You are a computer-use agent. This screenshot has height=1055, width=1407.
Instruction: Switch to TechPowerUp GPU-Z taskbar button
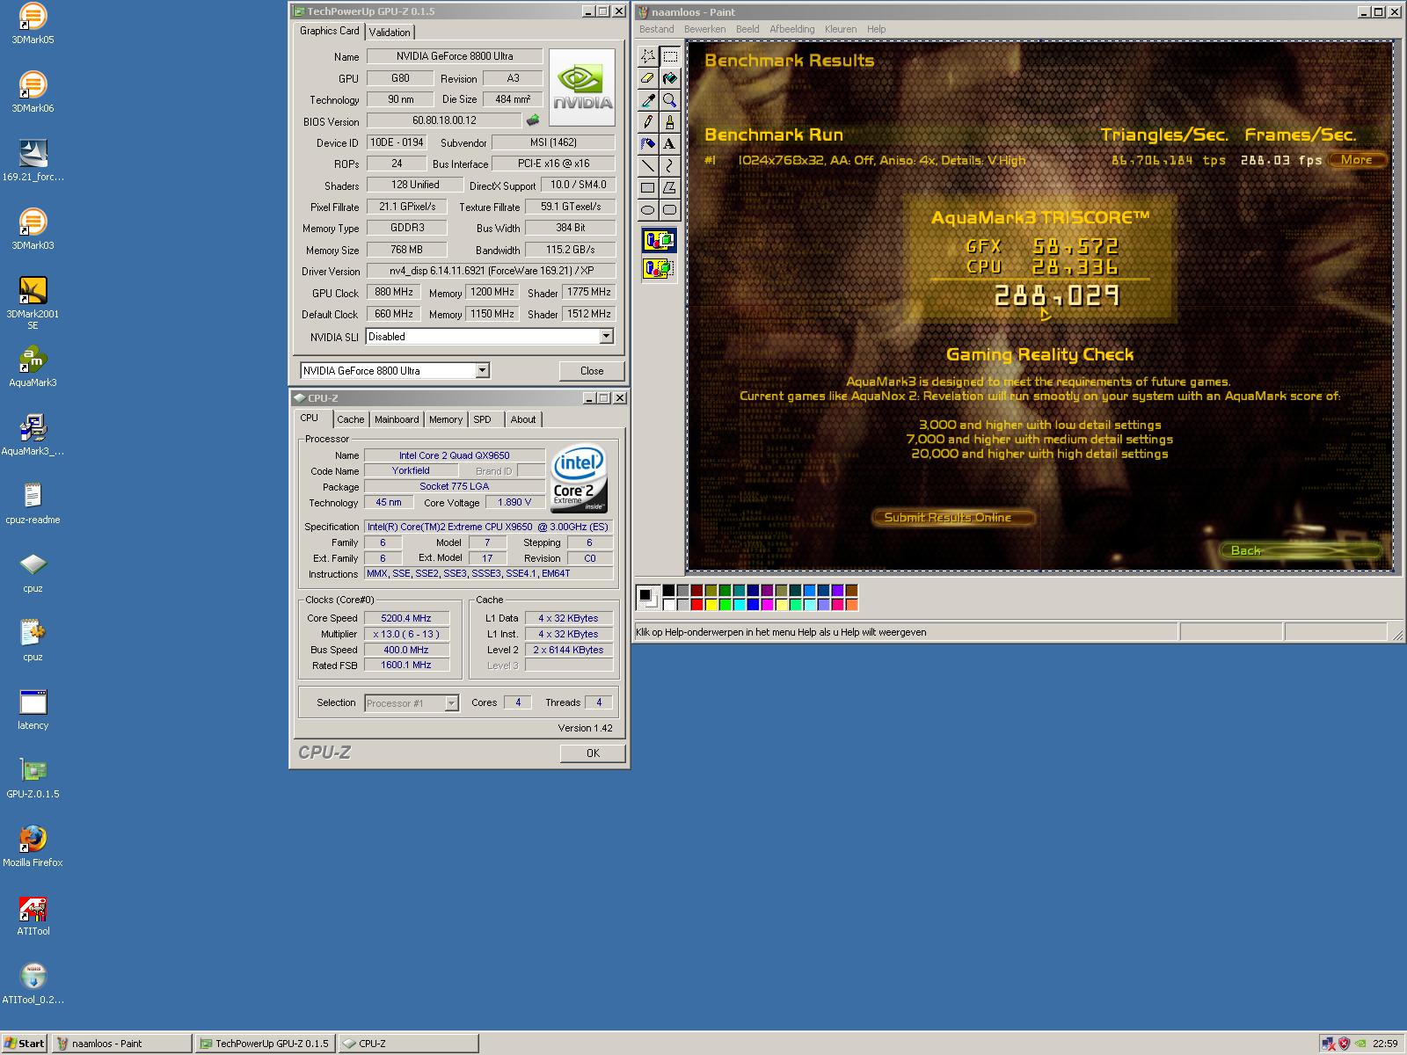(264, 1044)
